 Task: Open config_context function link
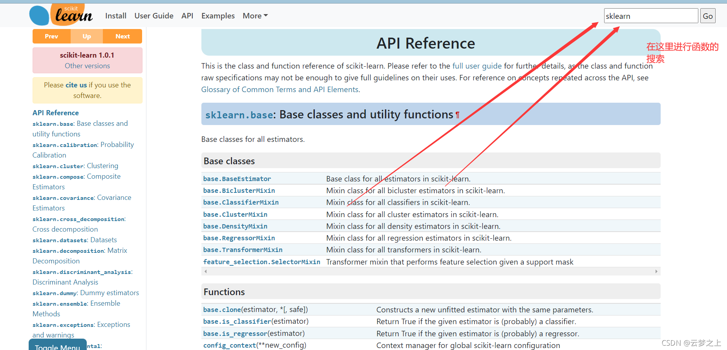pyautogui.click(x=230, y=345)
